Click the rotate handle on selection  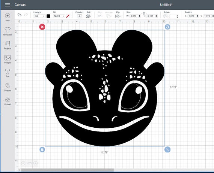[x=167, y=27]
